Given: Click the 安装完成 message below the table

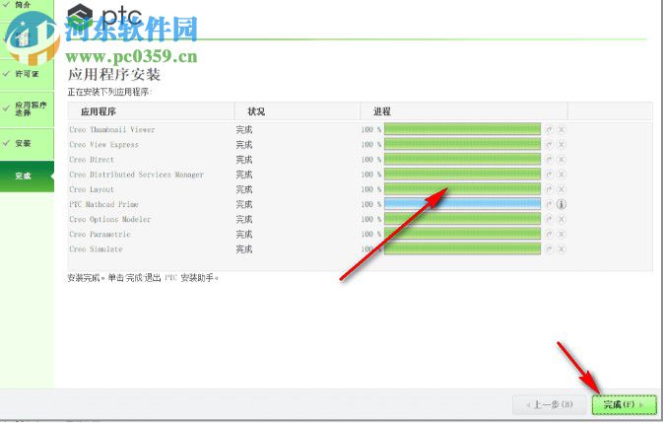Looking at the screenshot, I should [x=143, y=278].
